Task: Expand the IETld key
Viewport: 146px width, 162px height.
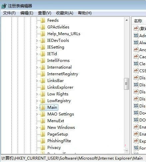Action: [37, 54]
